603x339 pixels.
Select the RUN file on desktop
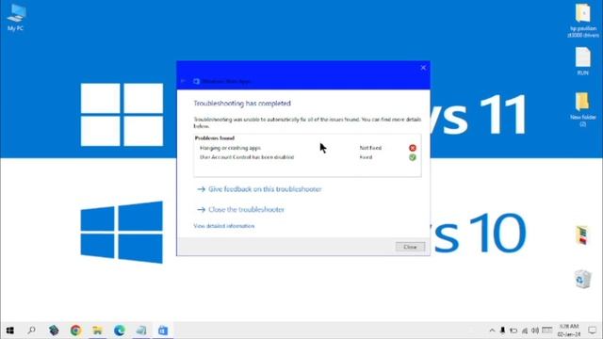point(583,61)
